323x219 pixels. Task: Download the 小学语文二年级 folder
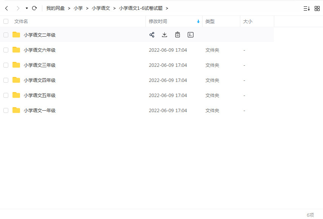tap(164, 35)
